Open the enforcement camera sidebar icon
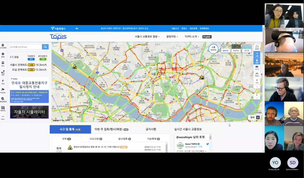 pos(3,91)
